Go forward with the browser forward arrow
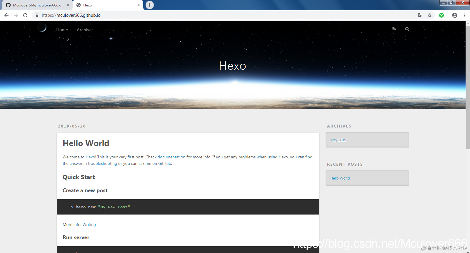This screenshot has height=253, width=470. tap(16, 15)
